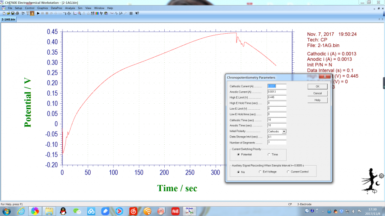Select Current Control auxiliary recording option
385x216 pixels.
[298, 172]
